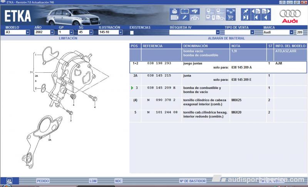Go to previous illustration page icon
Image resolution: width=308 pixels, height=187 pixels.
click(256, 11)
